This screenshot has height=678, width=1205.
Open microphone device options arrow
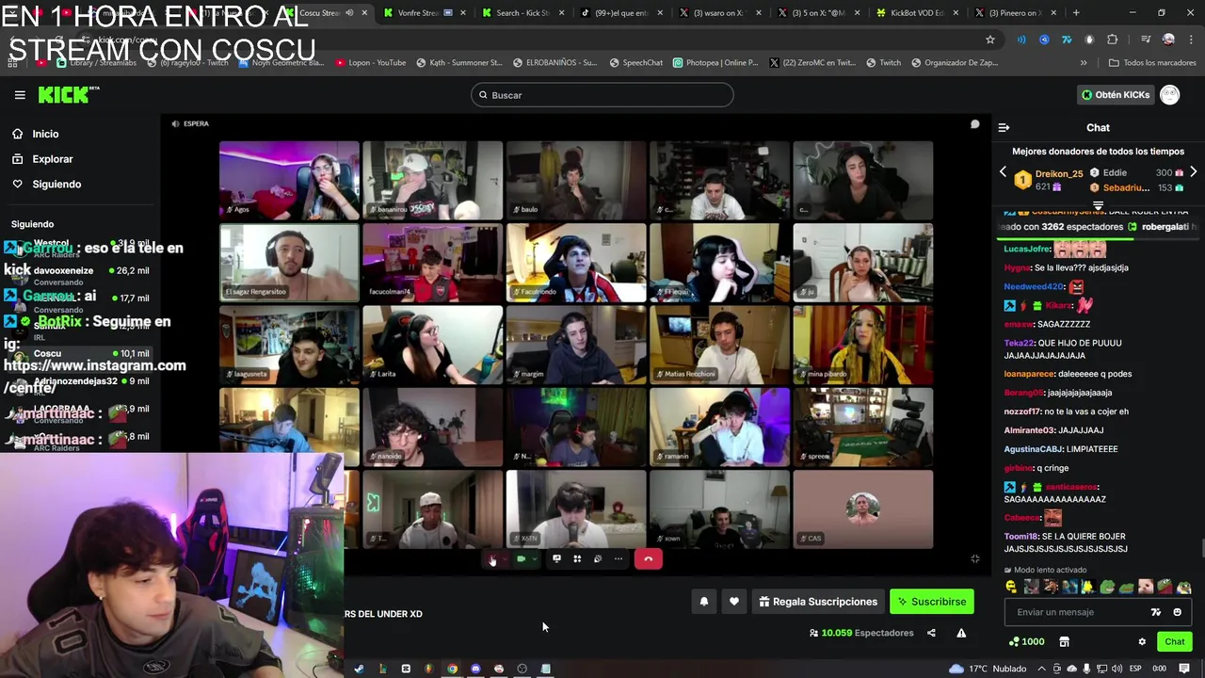(505, 559)
